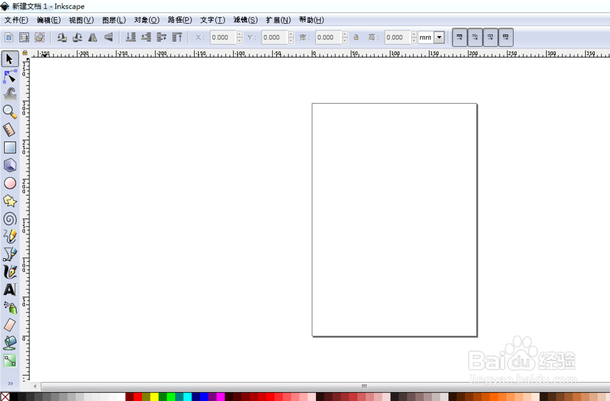Screen dimensions: 610x401
Task: Select the Zoom magnifier tool
Action: tap(10, 112)
